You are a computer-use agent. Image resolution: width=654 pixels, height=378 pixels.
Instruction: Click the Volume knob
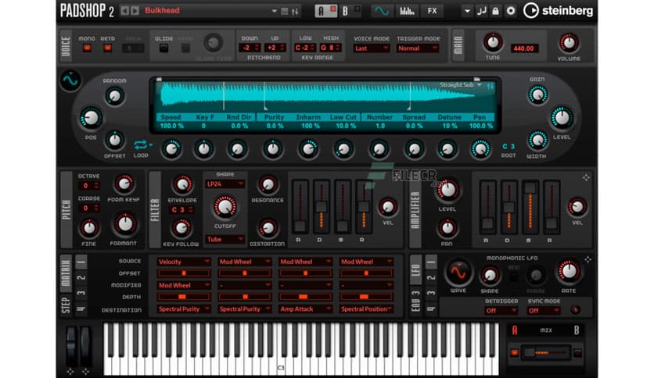click(569, 42)
